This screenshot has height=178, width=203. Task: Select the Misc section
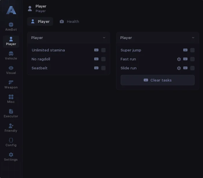[x=11, y=99]
